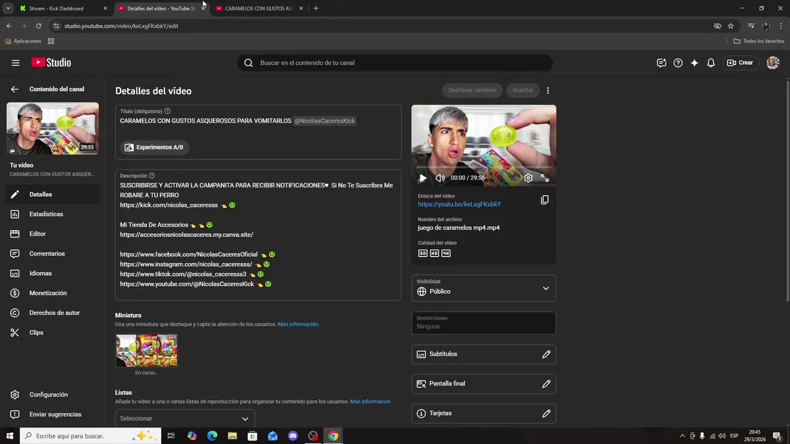This screenshot has width=790, height=444.
Task: Open Task View in taskbar
Action: point(172,436)
